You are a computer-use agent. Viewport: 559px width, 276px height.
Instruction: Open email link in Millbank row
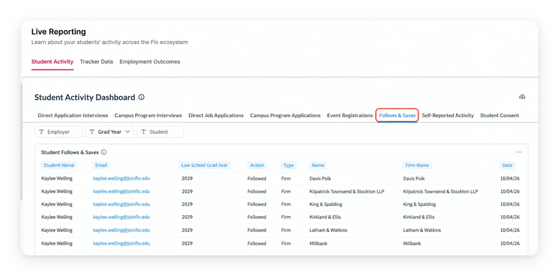click(x=122, y=243)
